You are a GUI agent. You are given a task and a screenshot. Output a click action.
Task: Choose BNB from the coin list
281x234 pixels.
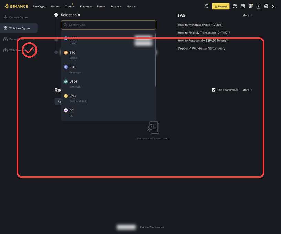point(108,98)
